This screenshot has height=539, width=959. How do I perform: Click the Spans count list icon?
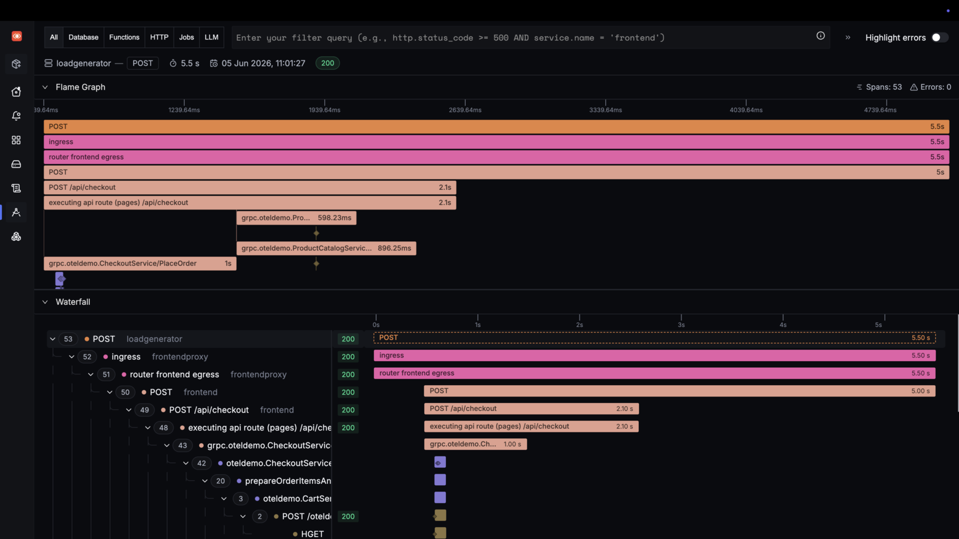pos(860,87)
